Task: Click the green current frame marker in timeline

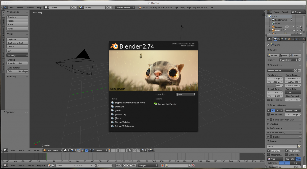Action: point(47,156)
